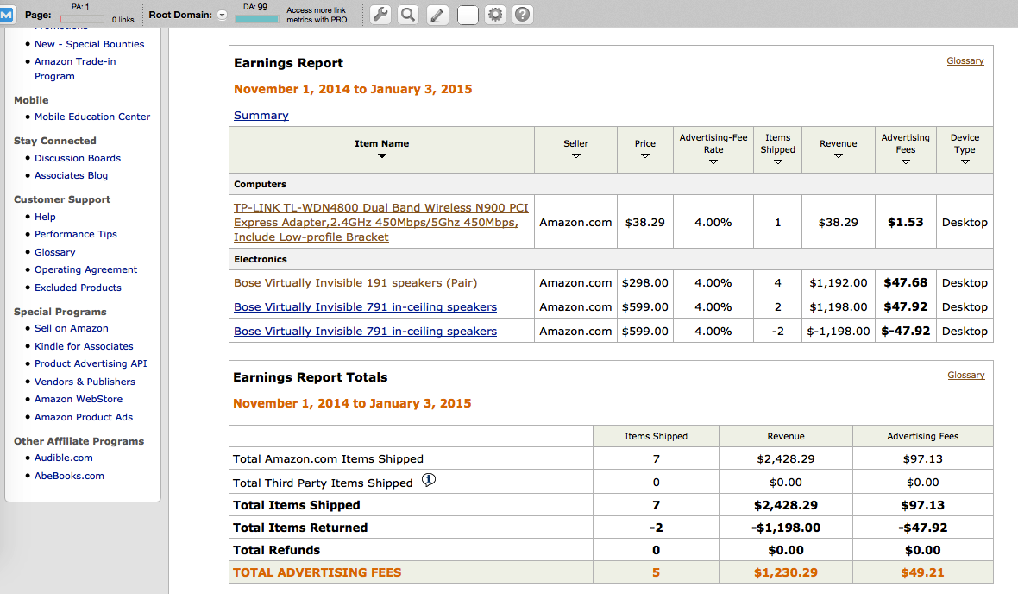Viewport: 1018px width, 594px height.
Task: Click the Total Refunds row label
Action: click(277, 550)
